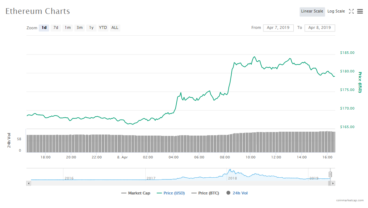Toggle fullscreen chart view icon
368x208 pixels.
[x=351, y=11]
